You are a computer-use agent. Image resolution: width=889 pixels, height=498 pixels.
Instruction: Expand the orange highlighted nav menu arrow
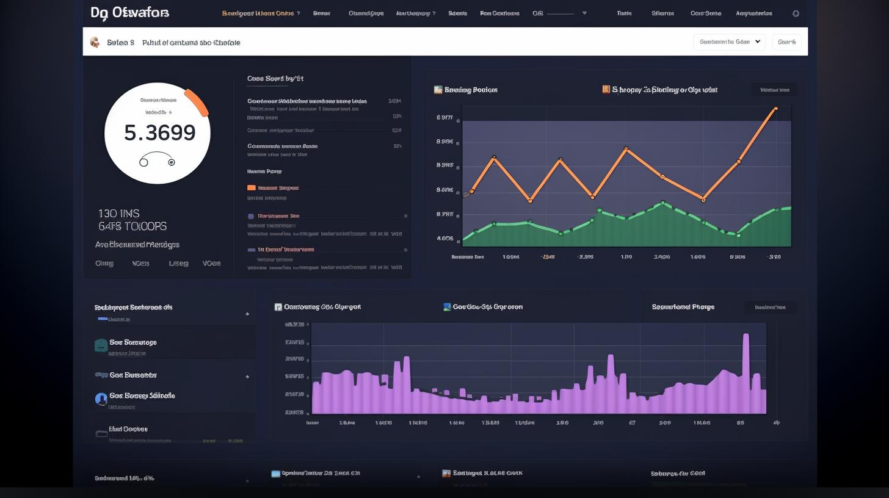click(299, 13)
